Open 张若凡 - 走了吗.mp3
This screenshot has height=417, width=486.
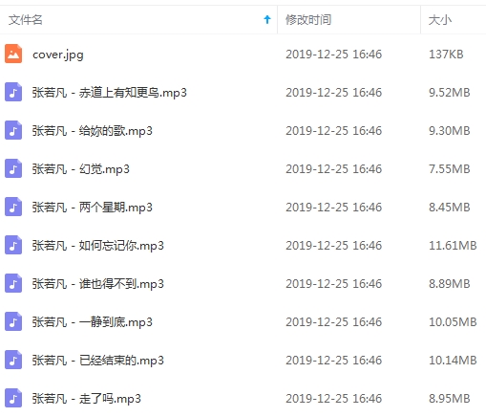[x=87, y=399]
